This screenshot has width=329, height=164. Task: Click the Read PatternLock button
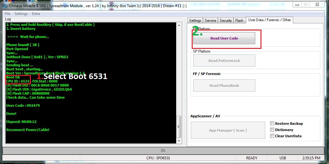224,61
